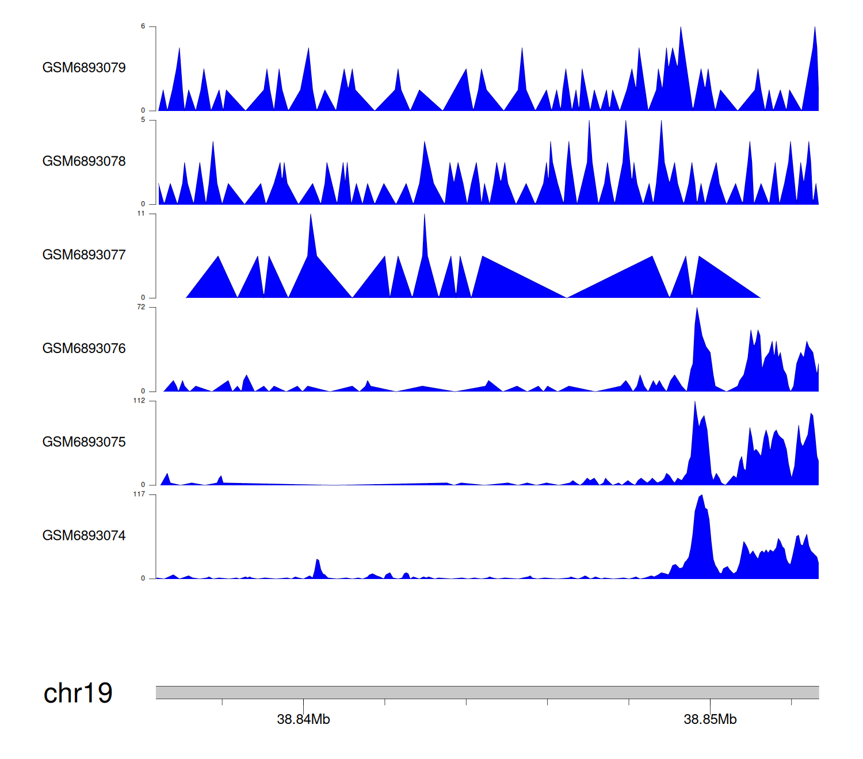This screenshot has height=759, width=863.
Task: Click the gray chr19 ideogram bar
Action: pyautogui.click(x=487, y=692)
